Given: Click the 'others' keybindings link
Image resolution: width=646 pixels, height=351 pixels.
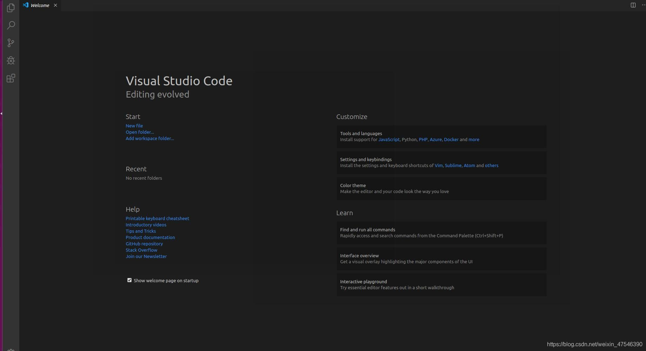Looking at the screenshot, I should 492,165.
